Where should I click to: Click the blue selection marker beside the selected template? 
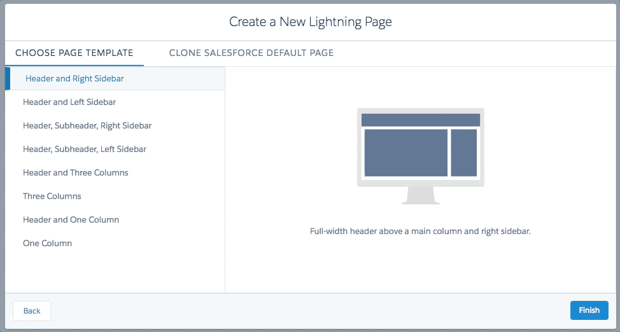pyautogui.click(x=6, y=79)
